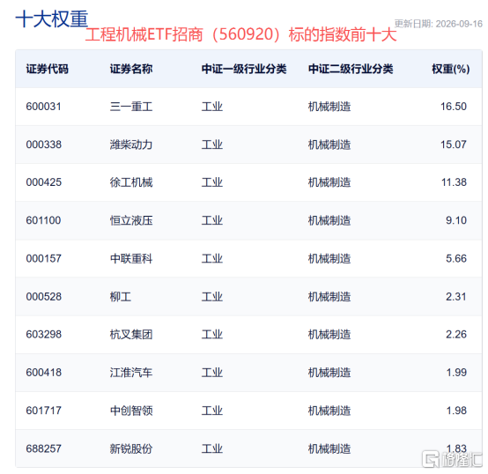Click the 权重(%) column header
This screenshot has width=488, height=474.
(451, 69)
